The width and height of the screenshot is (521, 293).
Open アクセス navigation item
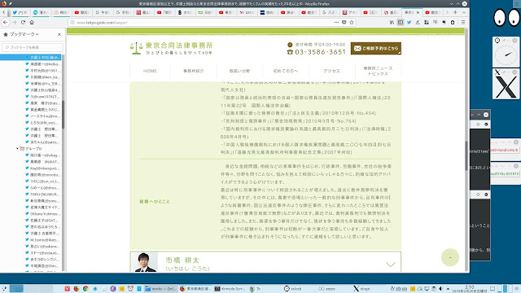331,71
